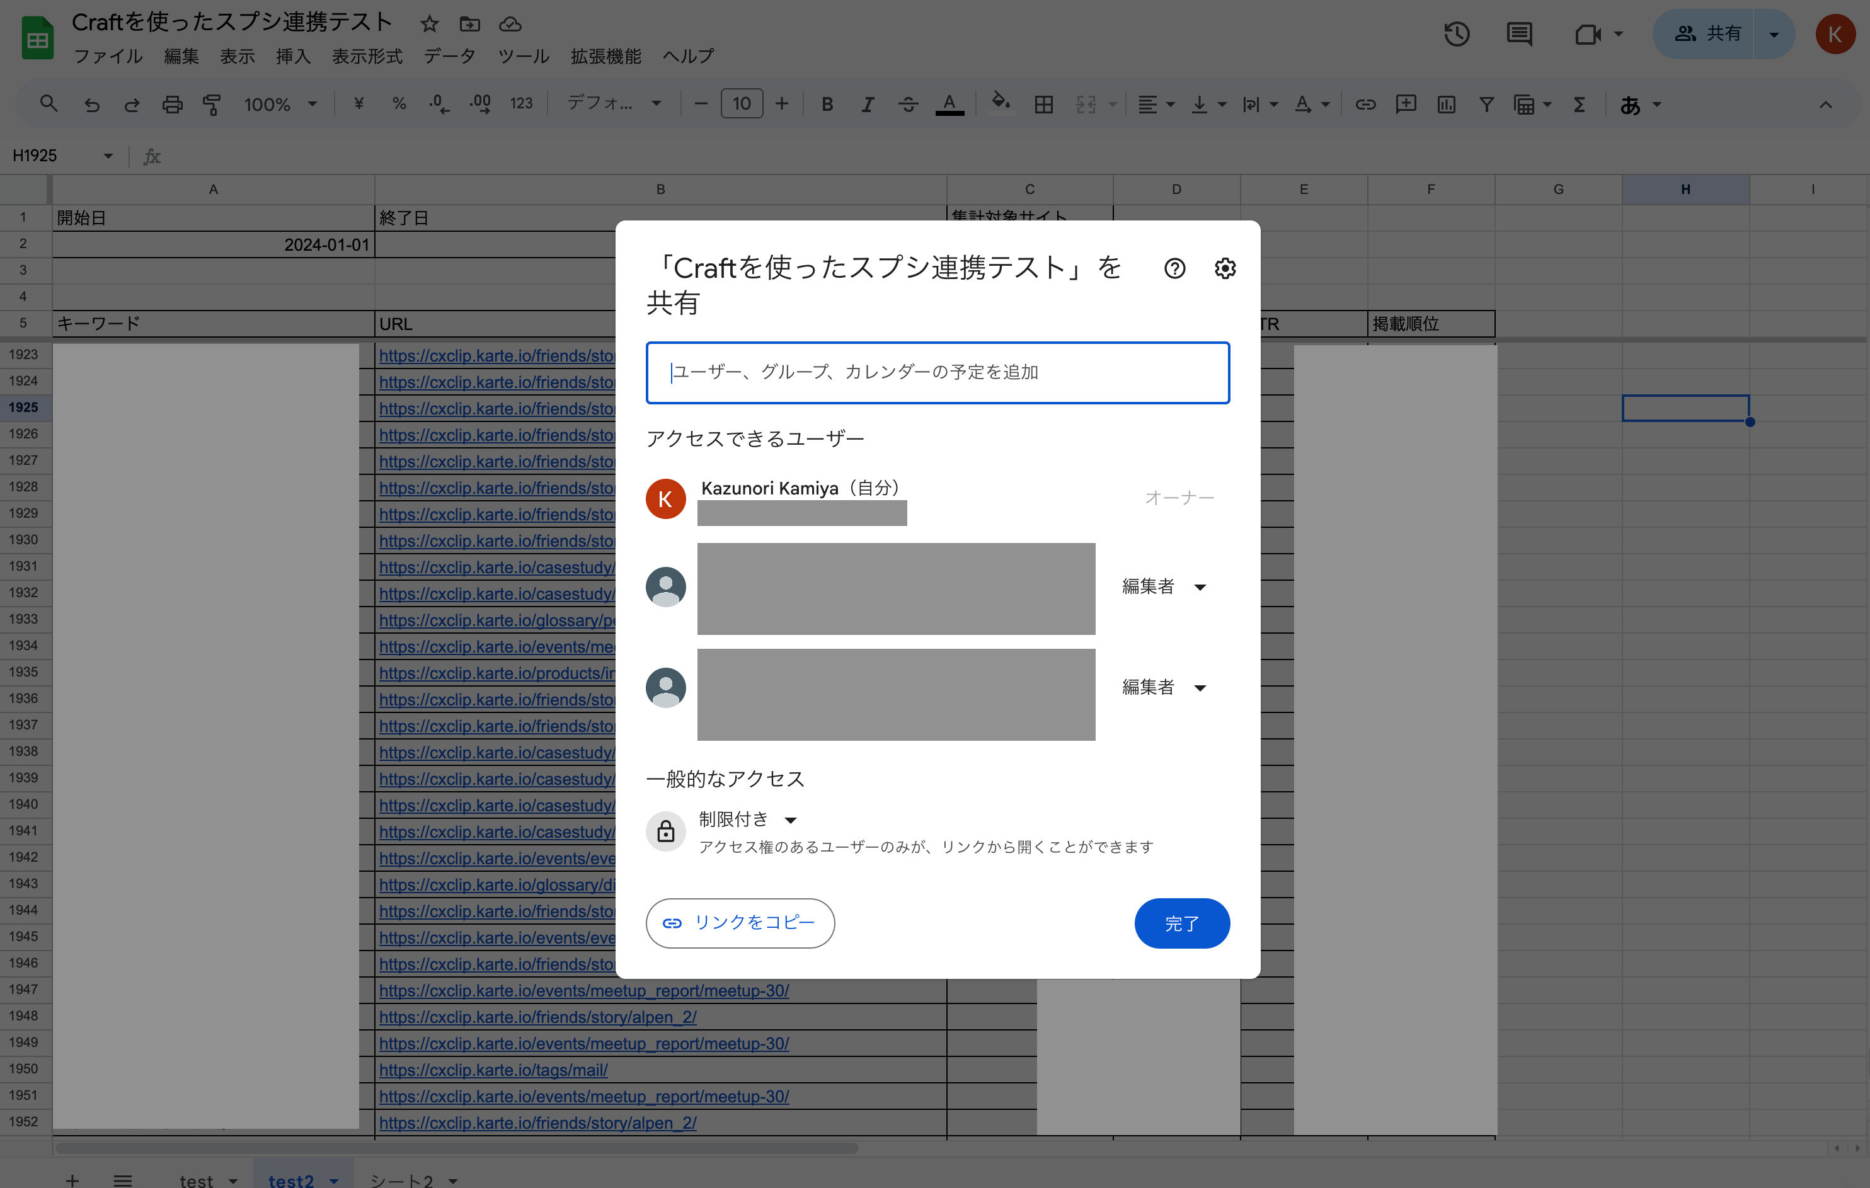Format as percent
This screenshot has width=1870, height=1188.
coord(399,103)
